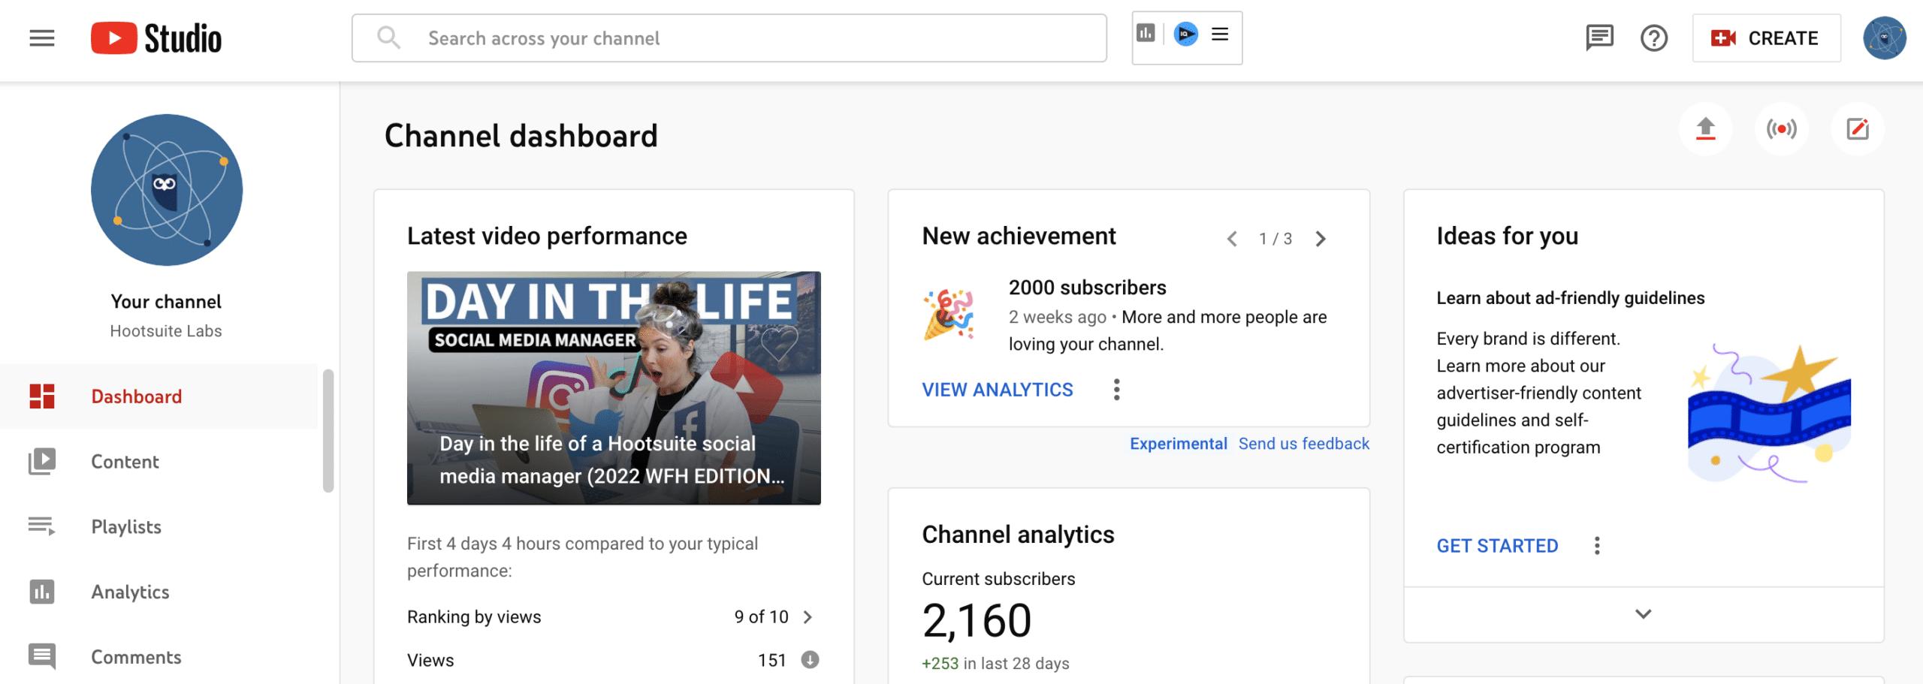Viewport: 1923px width, 684px height.
Task: Click the sidebar scrollbar
Action: (328, 431)
